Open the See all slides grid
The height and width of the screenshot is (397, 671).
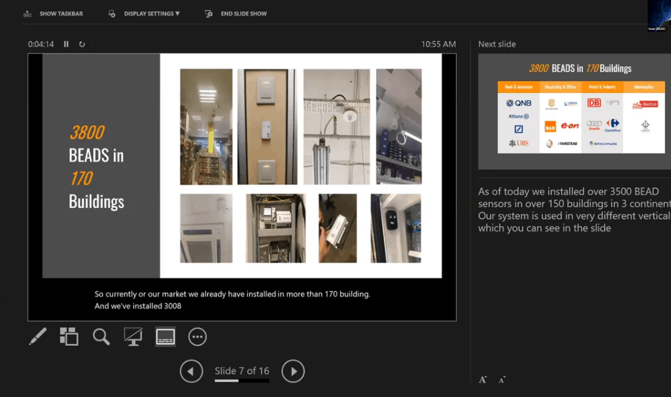coord(69,336)
